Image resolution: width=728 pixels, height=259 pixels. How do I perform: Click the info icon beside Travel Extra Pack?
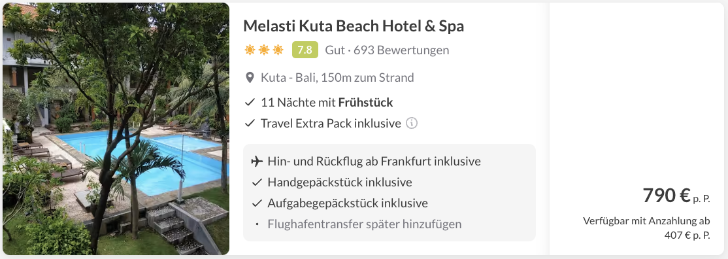pyautogui.click(x=411, y=123)
